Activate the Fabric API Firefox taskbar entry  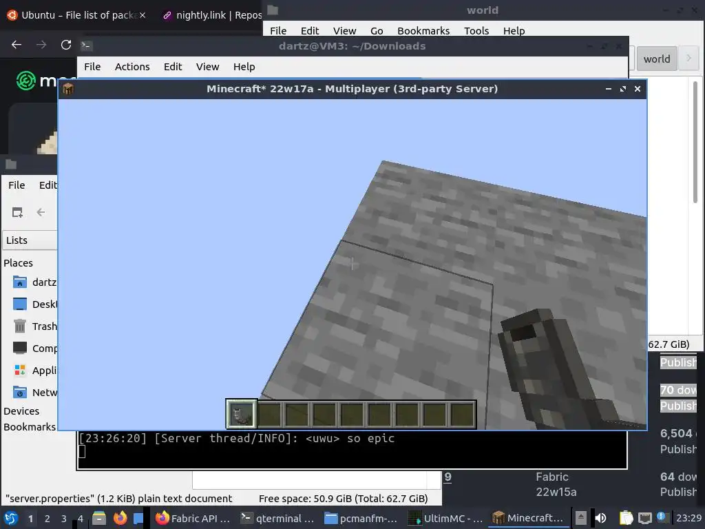pyautogui.click(x=193, y=518)
